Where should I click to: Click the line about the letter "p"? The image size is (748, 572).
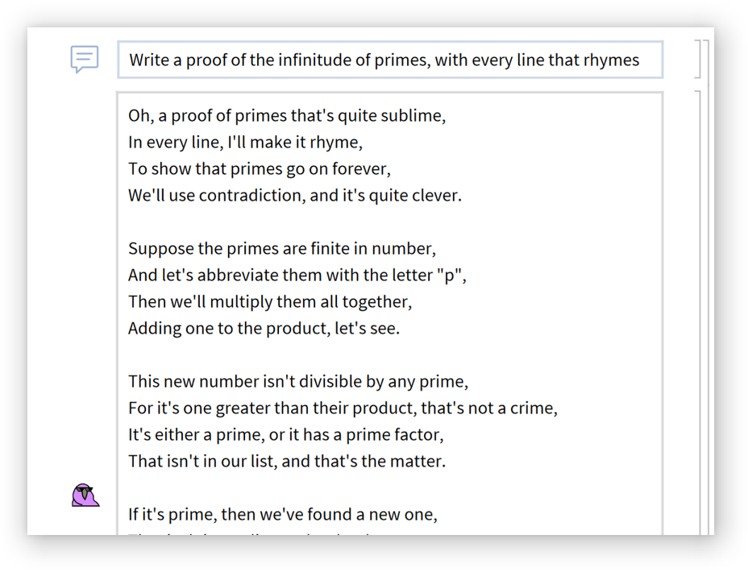click(x=297, y=275)
